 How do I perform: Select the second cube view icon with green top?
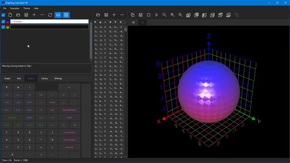(196, 15)
